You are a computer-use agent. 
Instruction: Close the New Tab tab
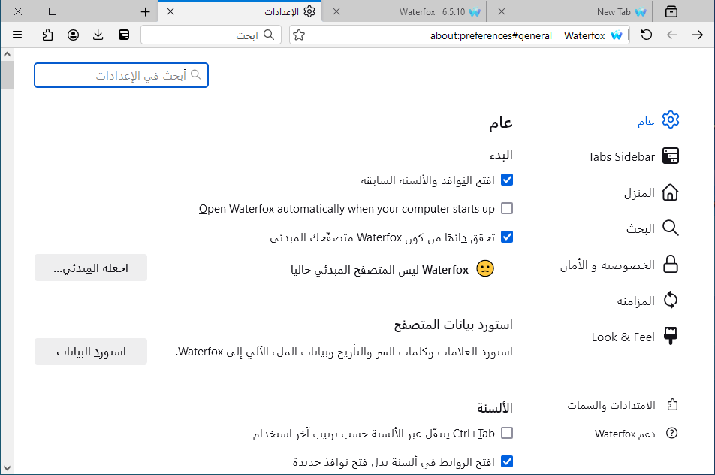click(502, 11)
